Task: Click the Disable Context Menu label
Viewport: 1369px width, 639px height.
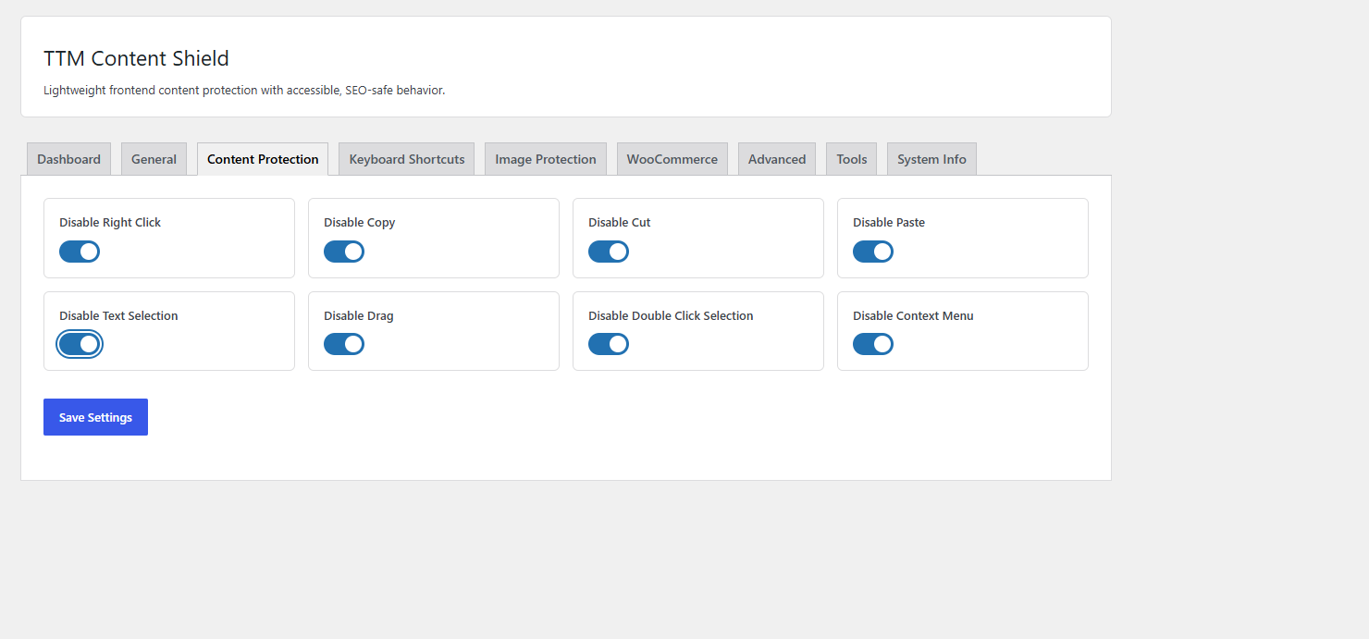Action: point(913,316)
